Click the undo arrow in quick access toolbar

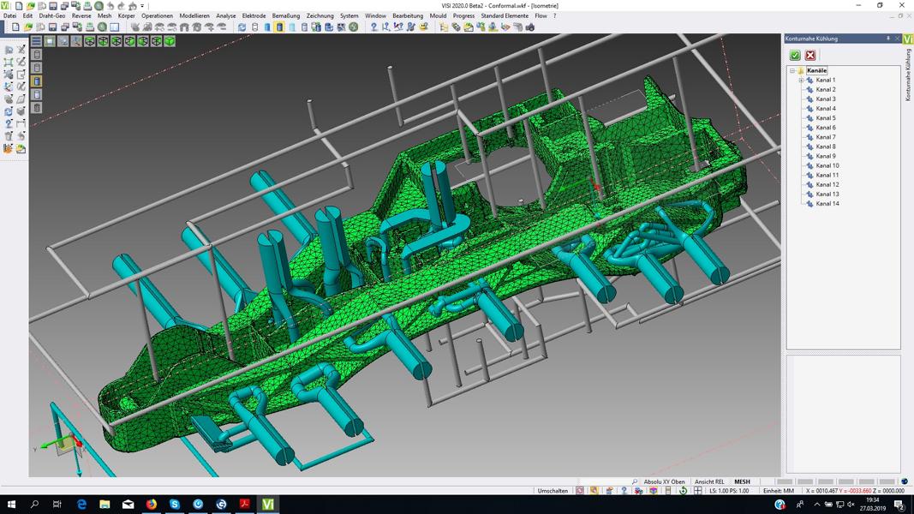[111, 6]
